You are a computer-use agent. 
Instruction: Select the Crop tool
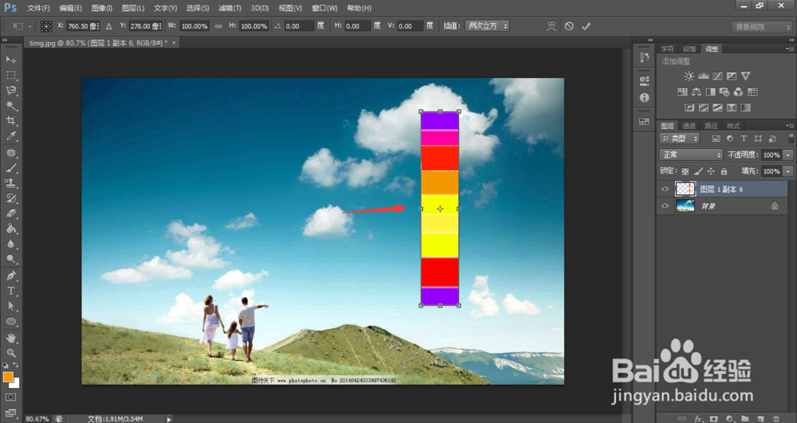click(10, 121)
